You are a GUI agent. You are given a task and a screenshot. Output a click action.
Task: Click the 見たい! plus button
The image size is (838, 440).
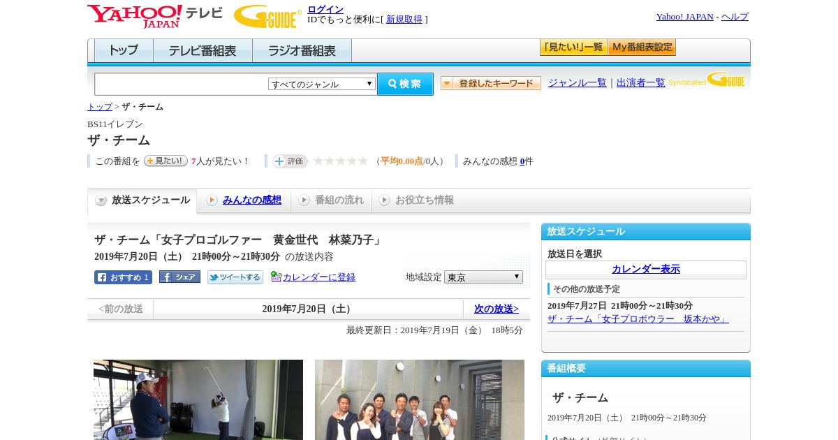tap(166, 161)
